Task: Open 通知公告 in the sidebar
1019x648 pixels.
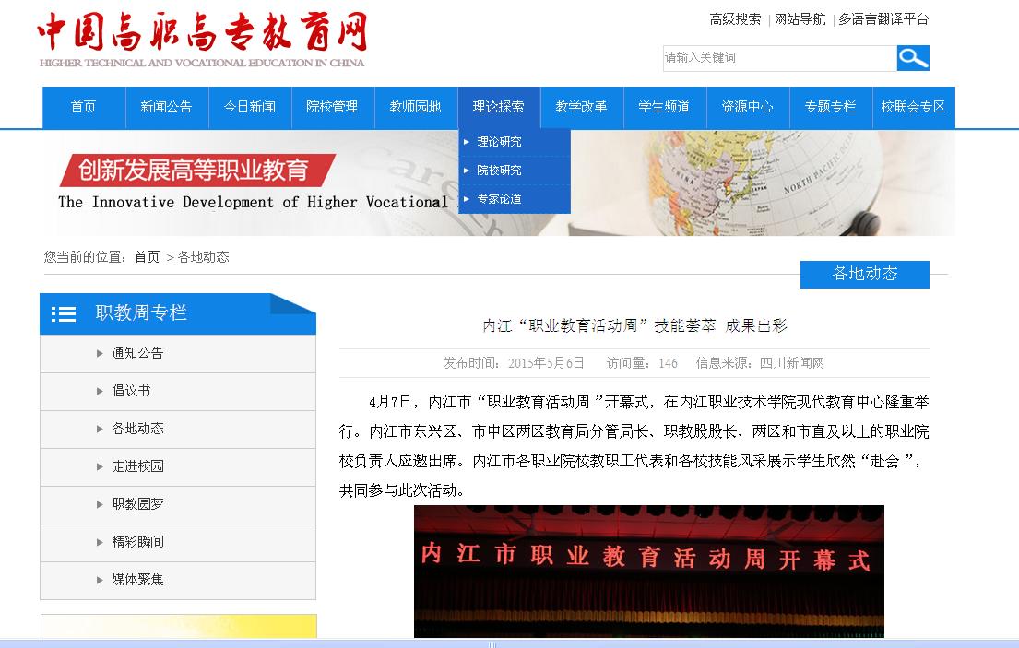Action: (178, 353)
